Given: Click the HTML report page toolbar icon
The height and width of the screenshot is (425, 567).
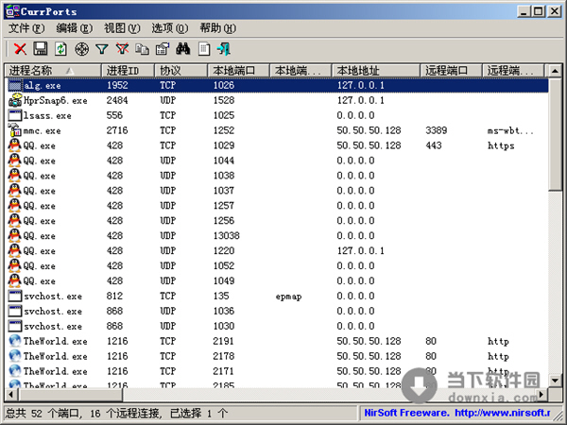Looking at the screenshot, I should coord(204,49).
